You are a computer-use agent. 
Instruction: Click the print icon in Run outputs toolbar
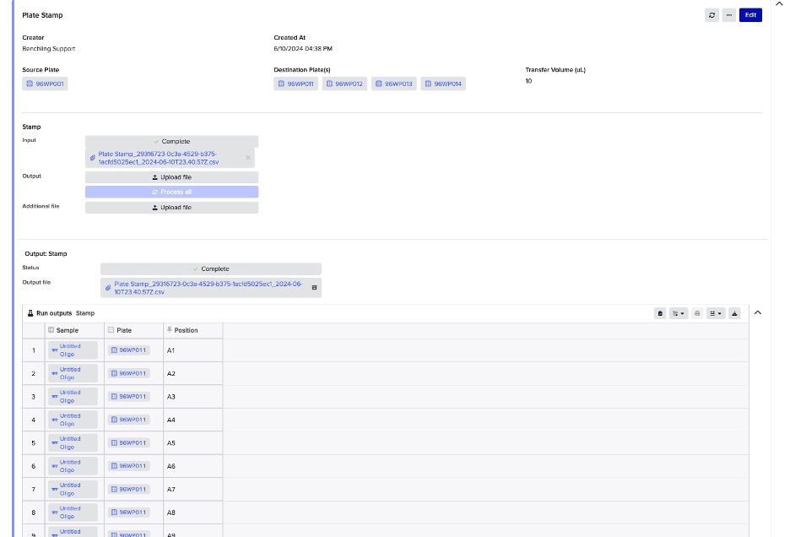pyautogui.click(x=697, y=313)
